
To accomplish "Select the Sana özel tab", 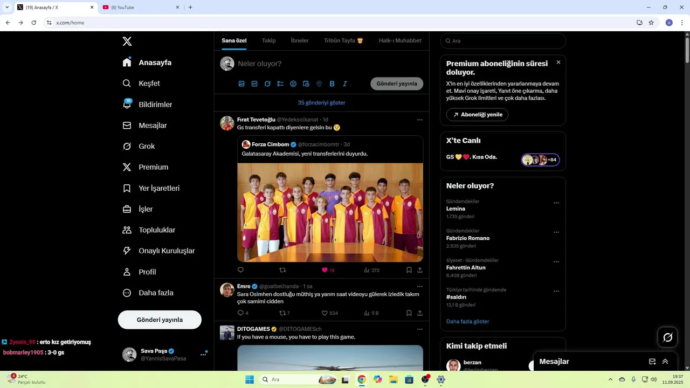I will click(x=234, y=40).
